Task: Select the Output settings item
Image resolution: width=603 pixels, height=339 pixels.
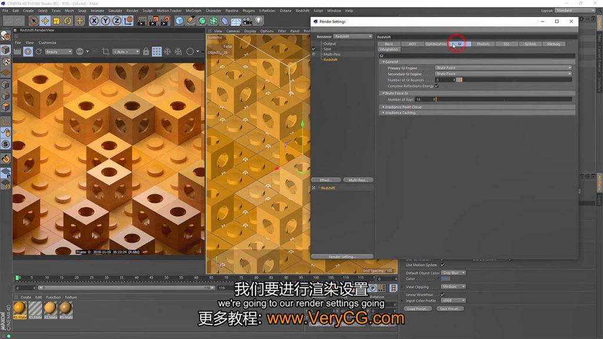Action: click(x=330, y=44)
